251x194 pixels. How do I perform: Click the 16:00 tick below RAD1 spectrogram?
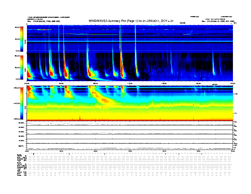(x=164, y=83)
